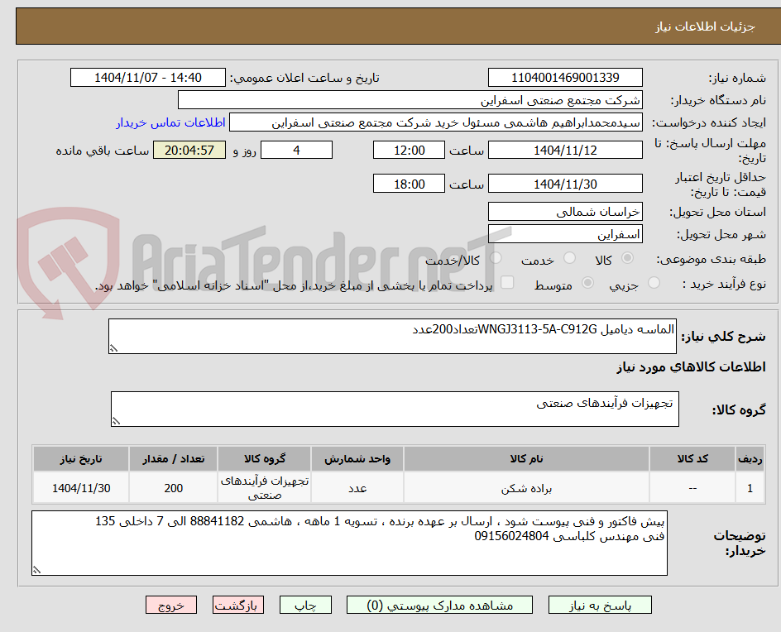
Task: Open مشاهده مدارک پیوستی (0) button
Action: (439, 605)
